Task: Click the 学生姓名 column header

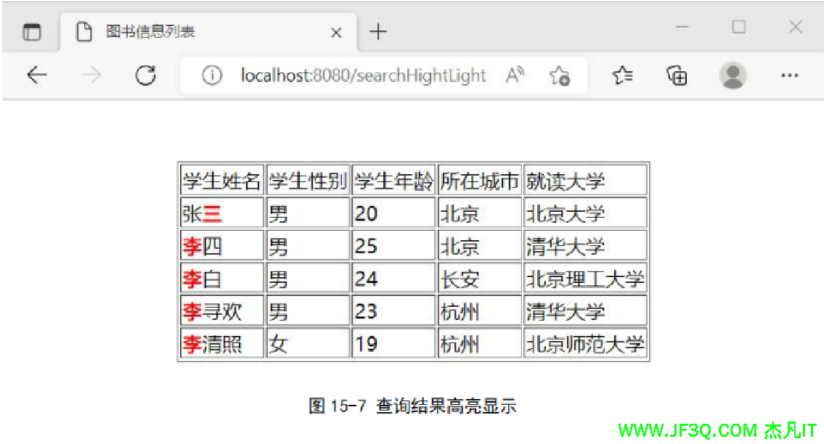Action: click(221, 181)
